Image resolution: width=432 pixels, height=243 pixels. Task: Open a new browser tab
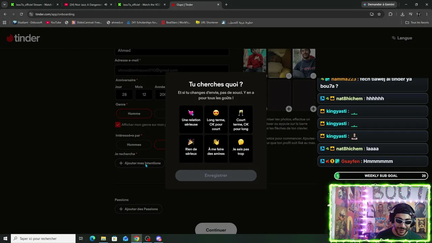226,5
